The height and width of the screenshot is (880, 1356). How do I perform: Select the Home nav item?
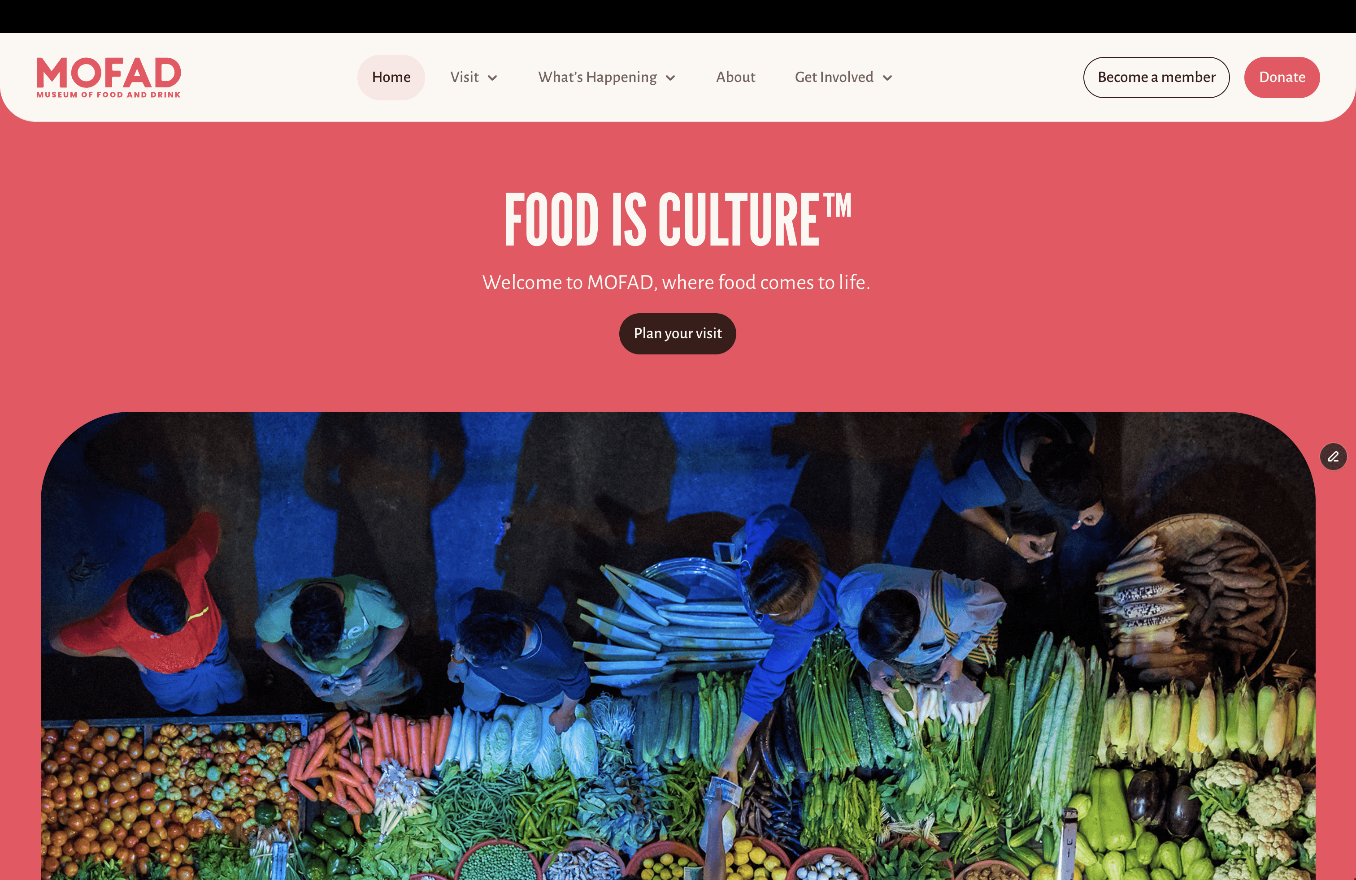[x=391, y=78]
